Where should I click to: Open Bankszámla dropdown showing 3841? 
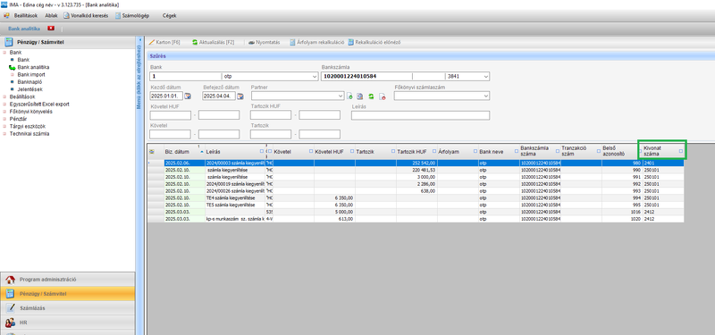(x=486, y=77)
